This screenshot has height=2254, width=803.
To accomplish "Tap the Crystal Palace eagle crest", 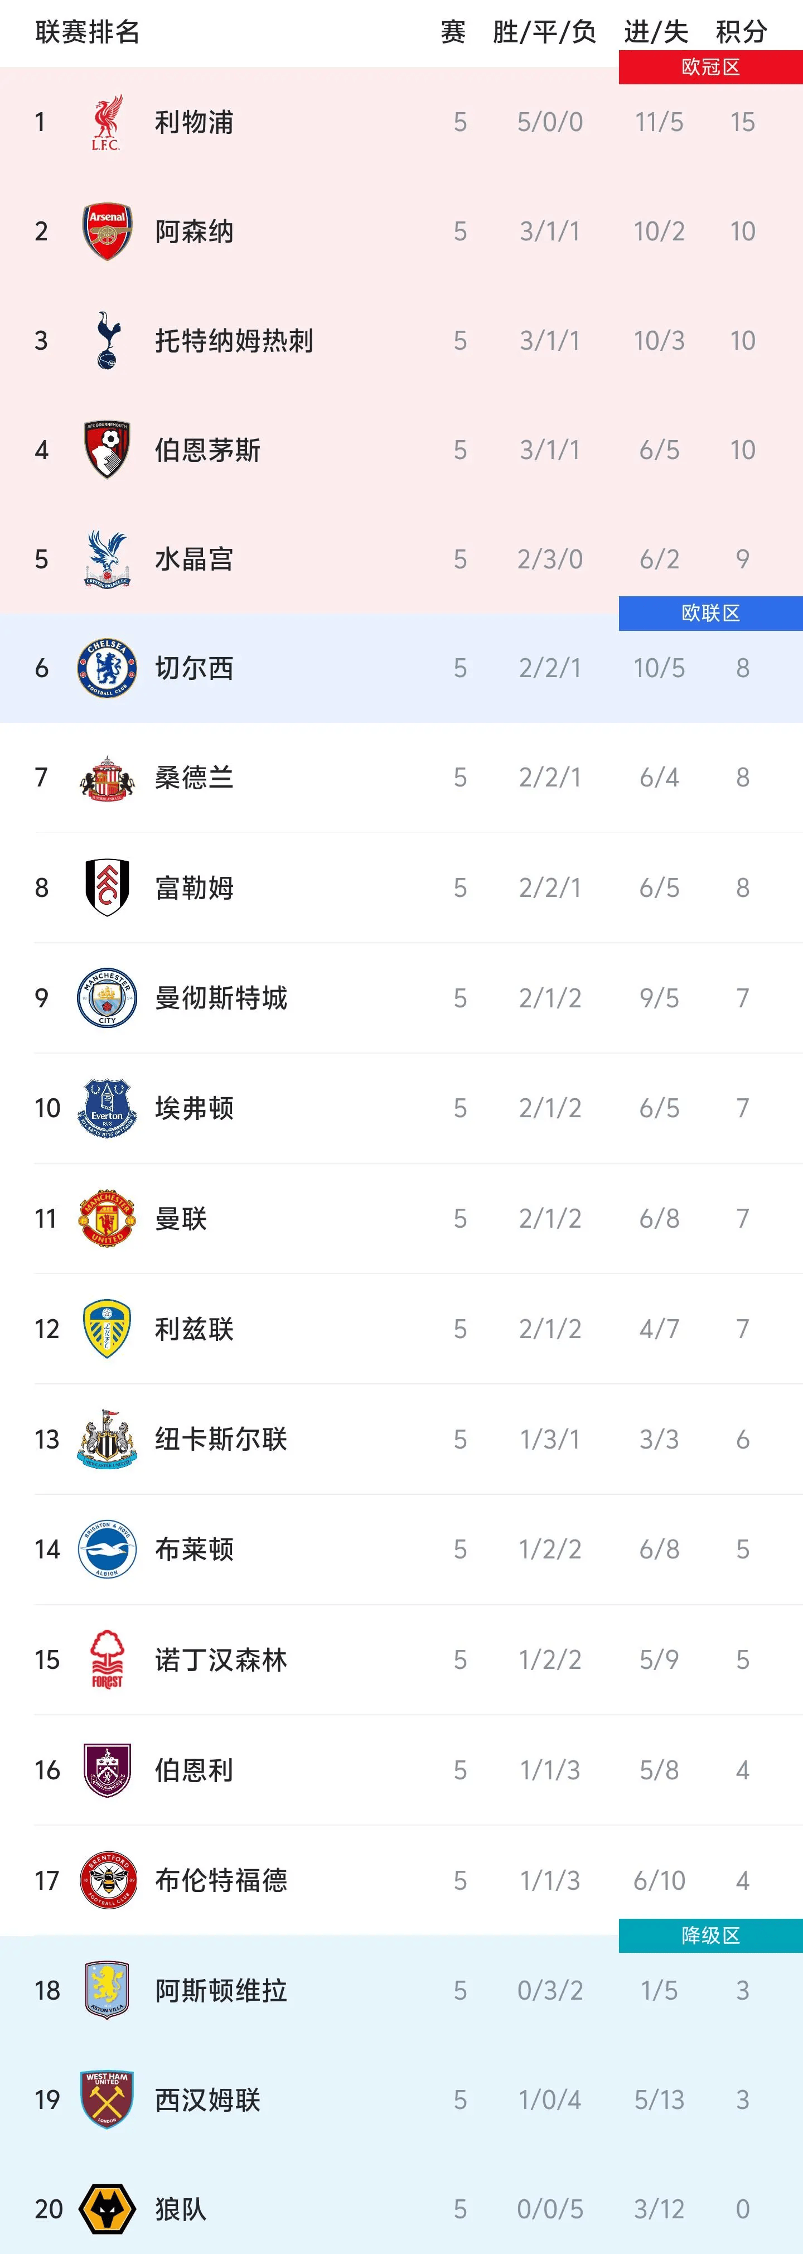I will click(107, 559).
